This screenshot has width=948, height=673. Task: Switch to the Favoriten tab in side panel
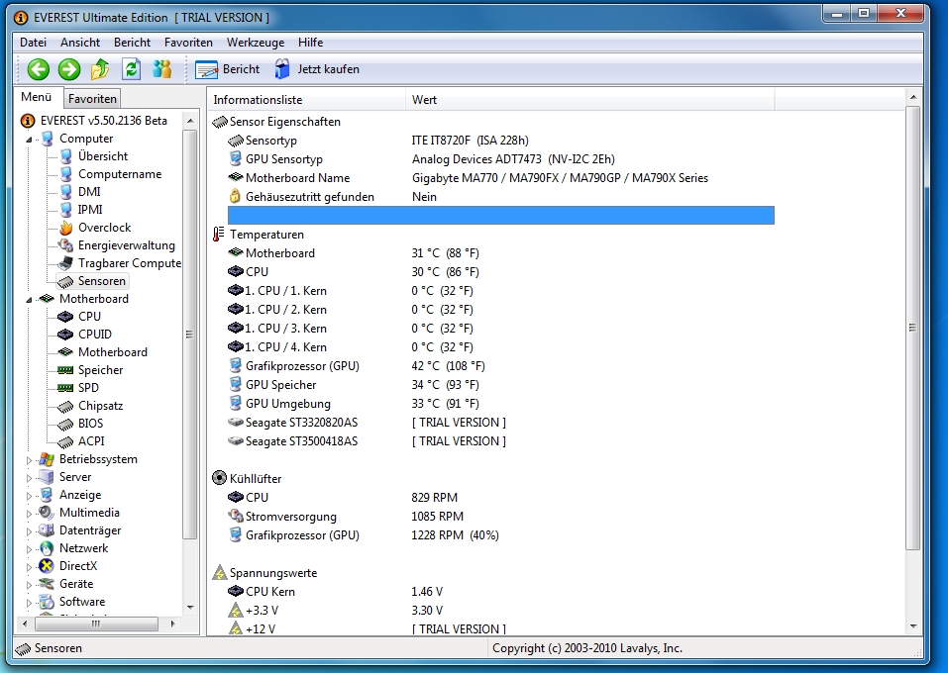click(x=92, y=98)
